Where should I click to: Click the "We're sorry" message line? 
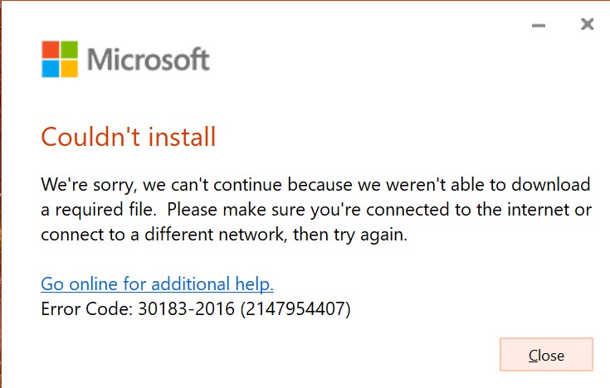point(315,185)
